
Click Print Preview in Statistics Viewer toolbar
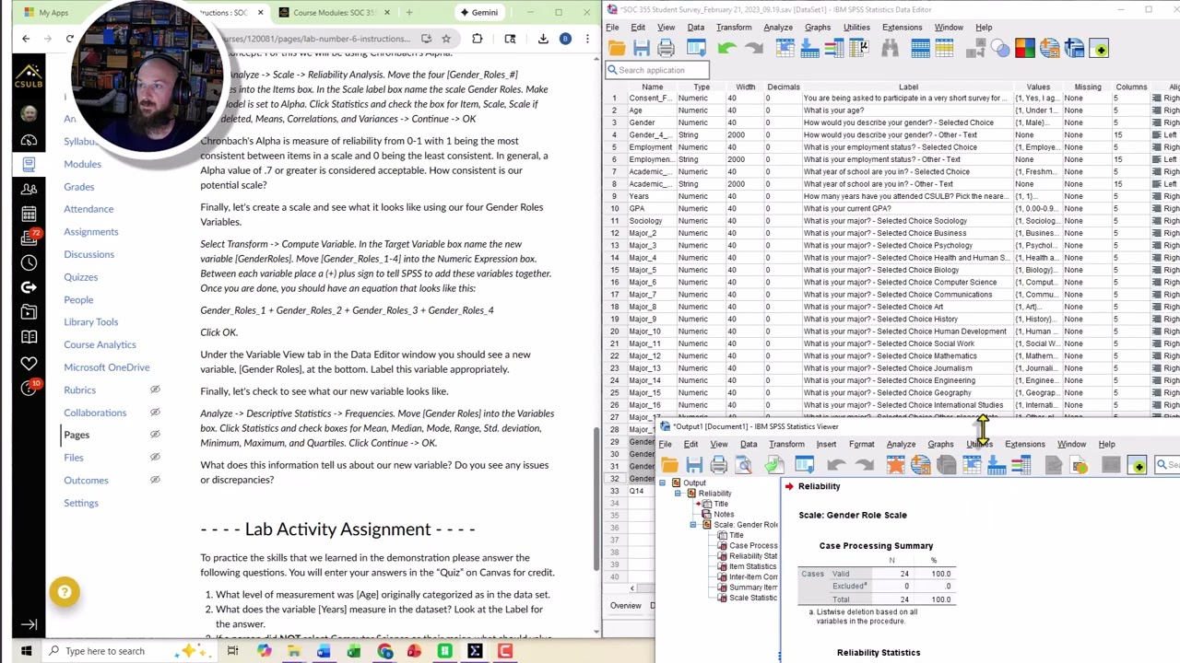tap(744, 466)
